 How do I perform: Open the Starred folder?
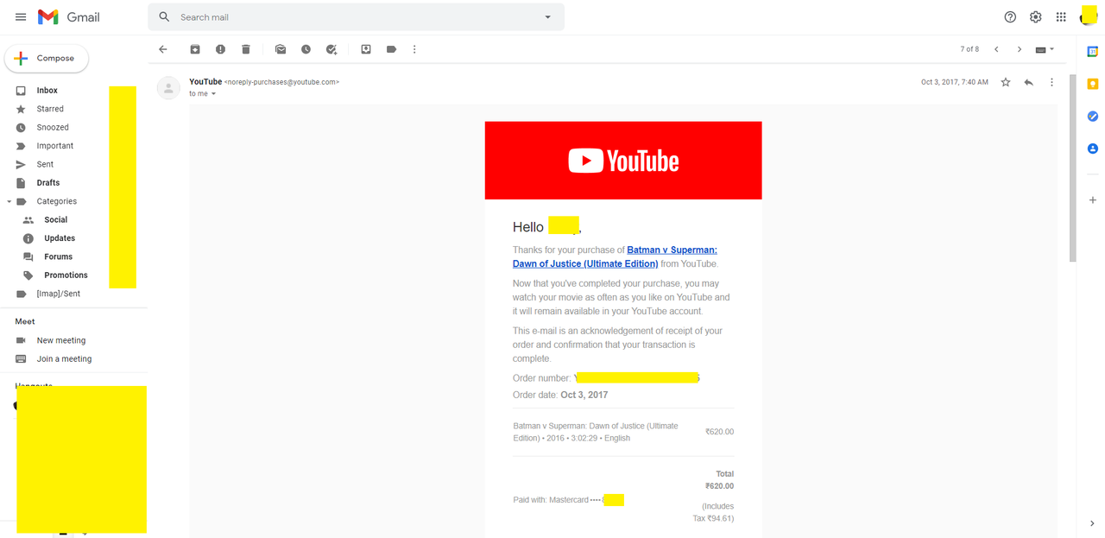[x=50, y=109]
